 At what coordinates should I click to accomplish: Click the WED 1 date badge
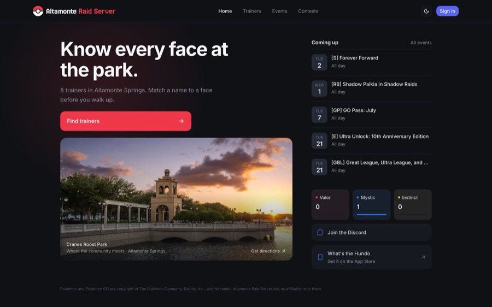(319, 88)
